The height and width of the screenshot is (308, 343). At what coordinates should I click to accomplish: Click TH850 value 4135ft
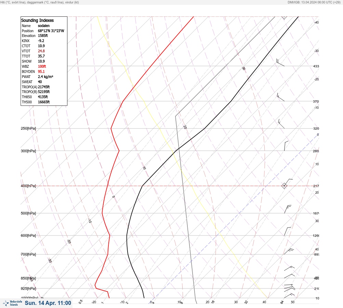(43, 97)
